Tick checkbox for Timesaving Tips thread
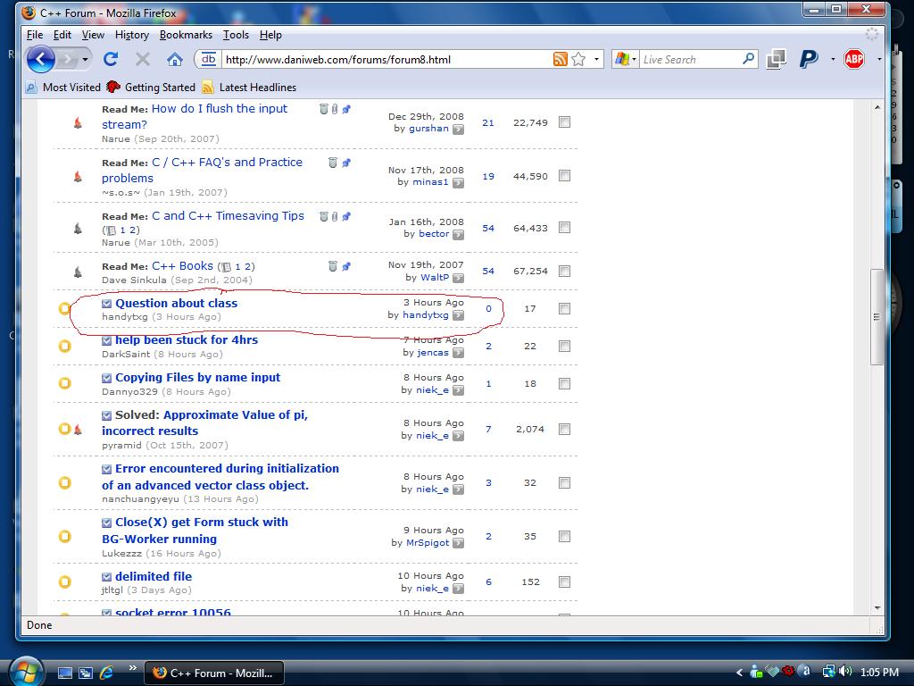Screen dimensions: 914x686 click(x=564, y=228)
